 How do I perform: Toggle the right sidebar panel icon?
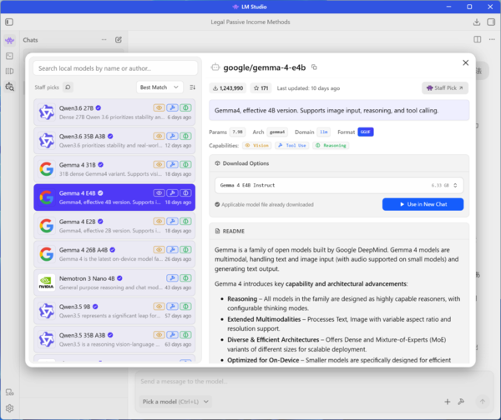[x=491, y=22]
